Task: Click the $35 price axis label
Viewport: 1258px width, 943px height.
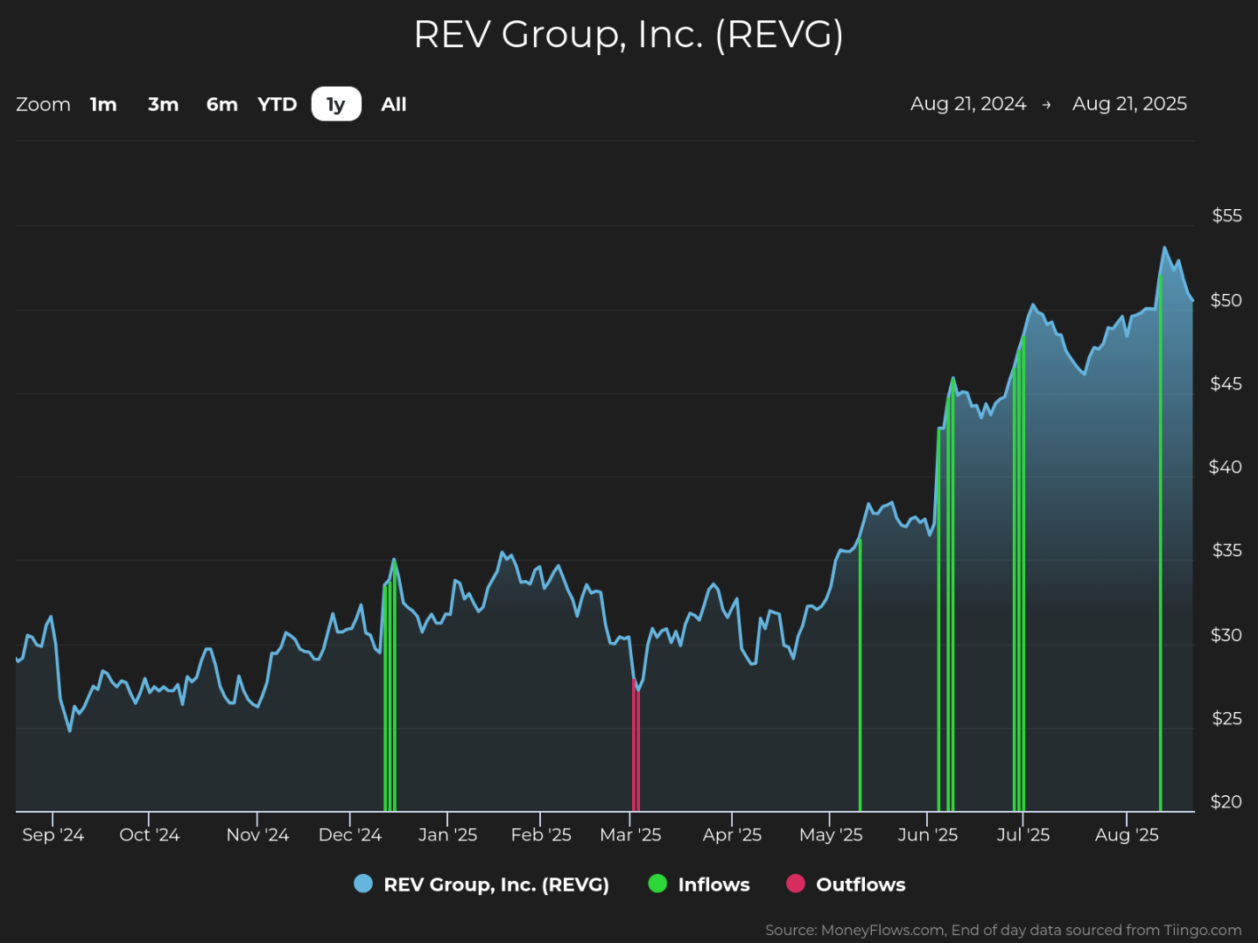Action: pos(1226,549)
